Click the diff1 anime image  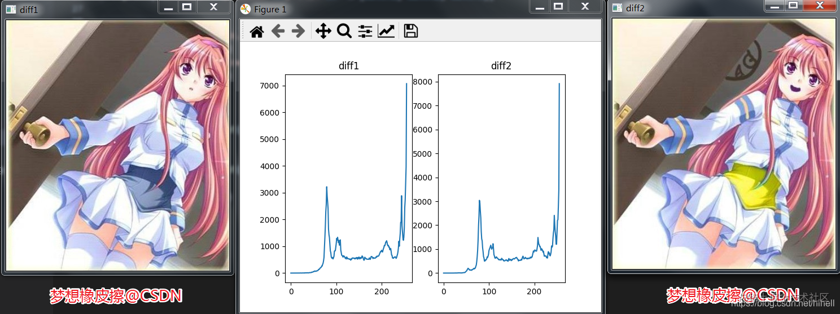[117, 145]
